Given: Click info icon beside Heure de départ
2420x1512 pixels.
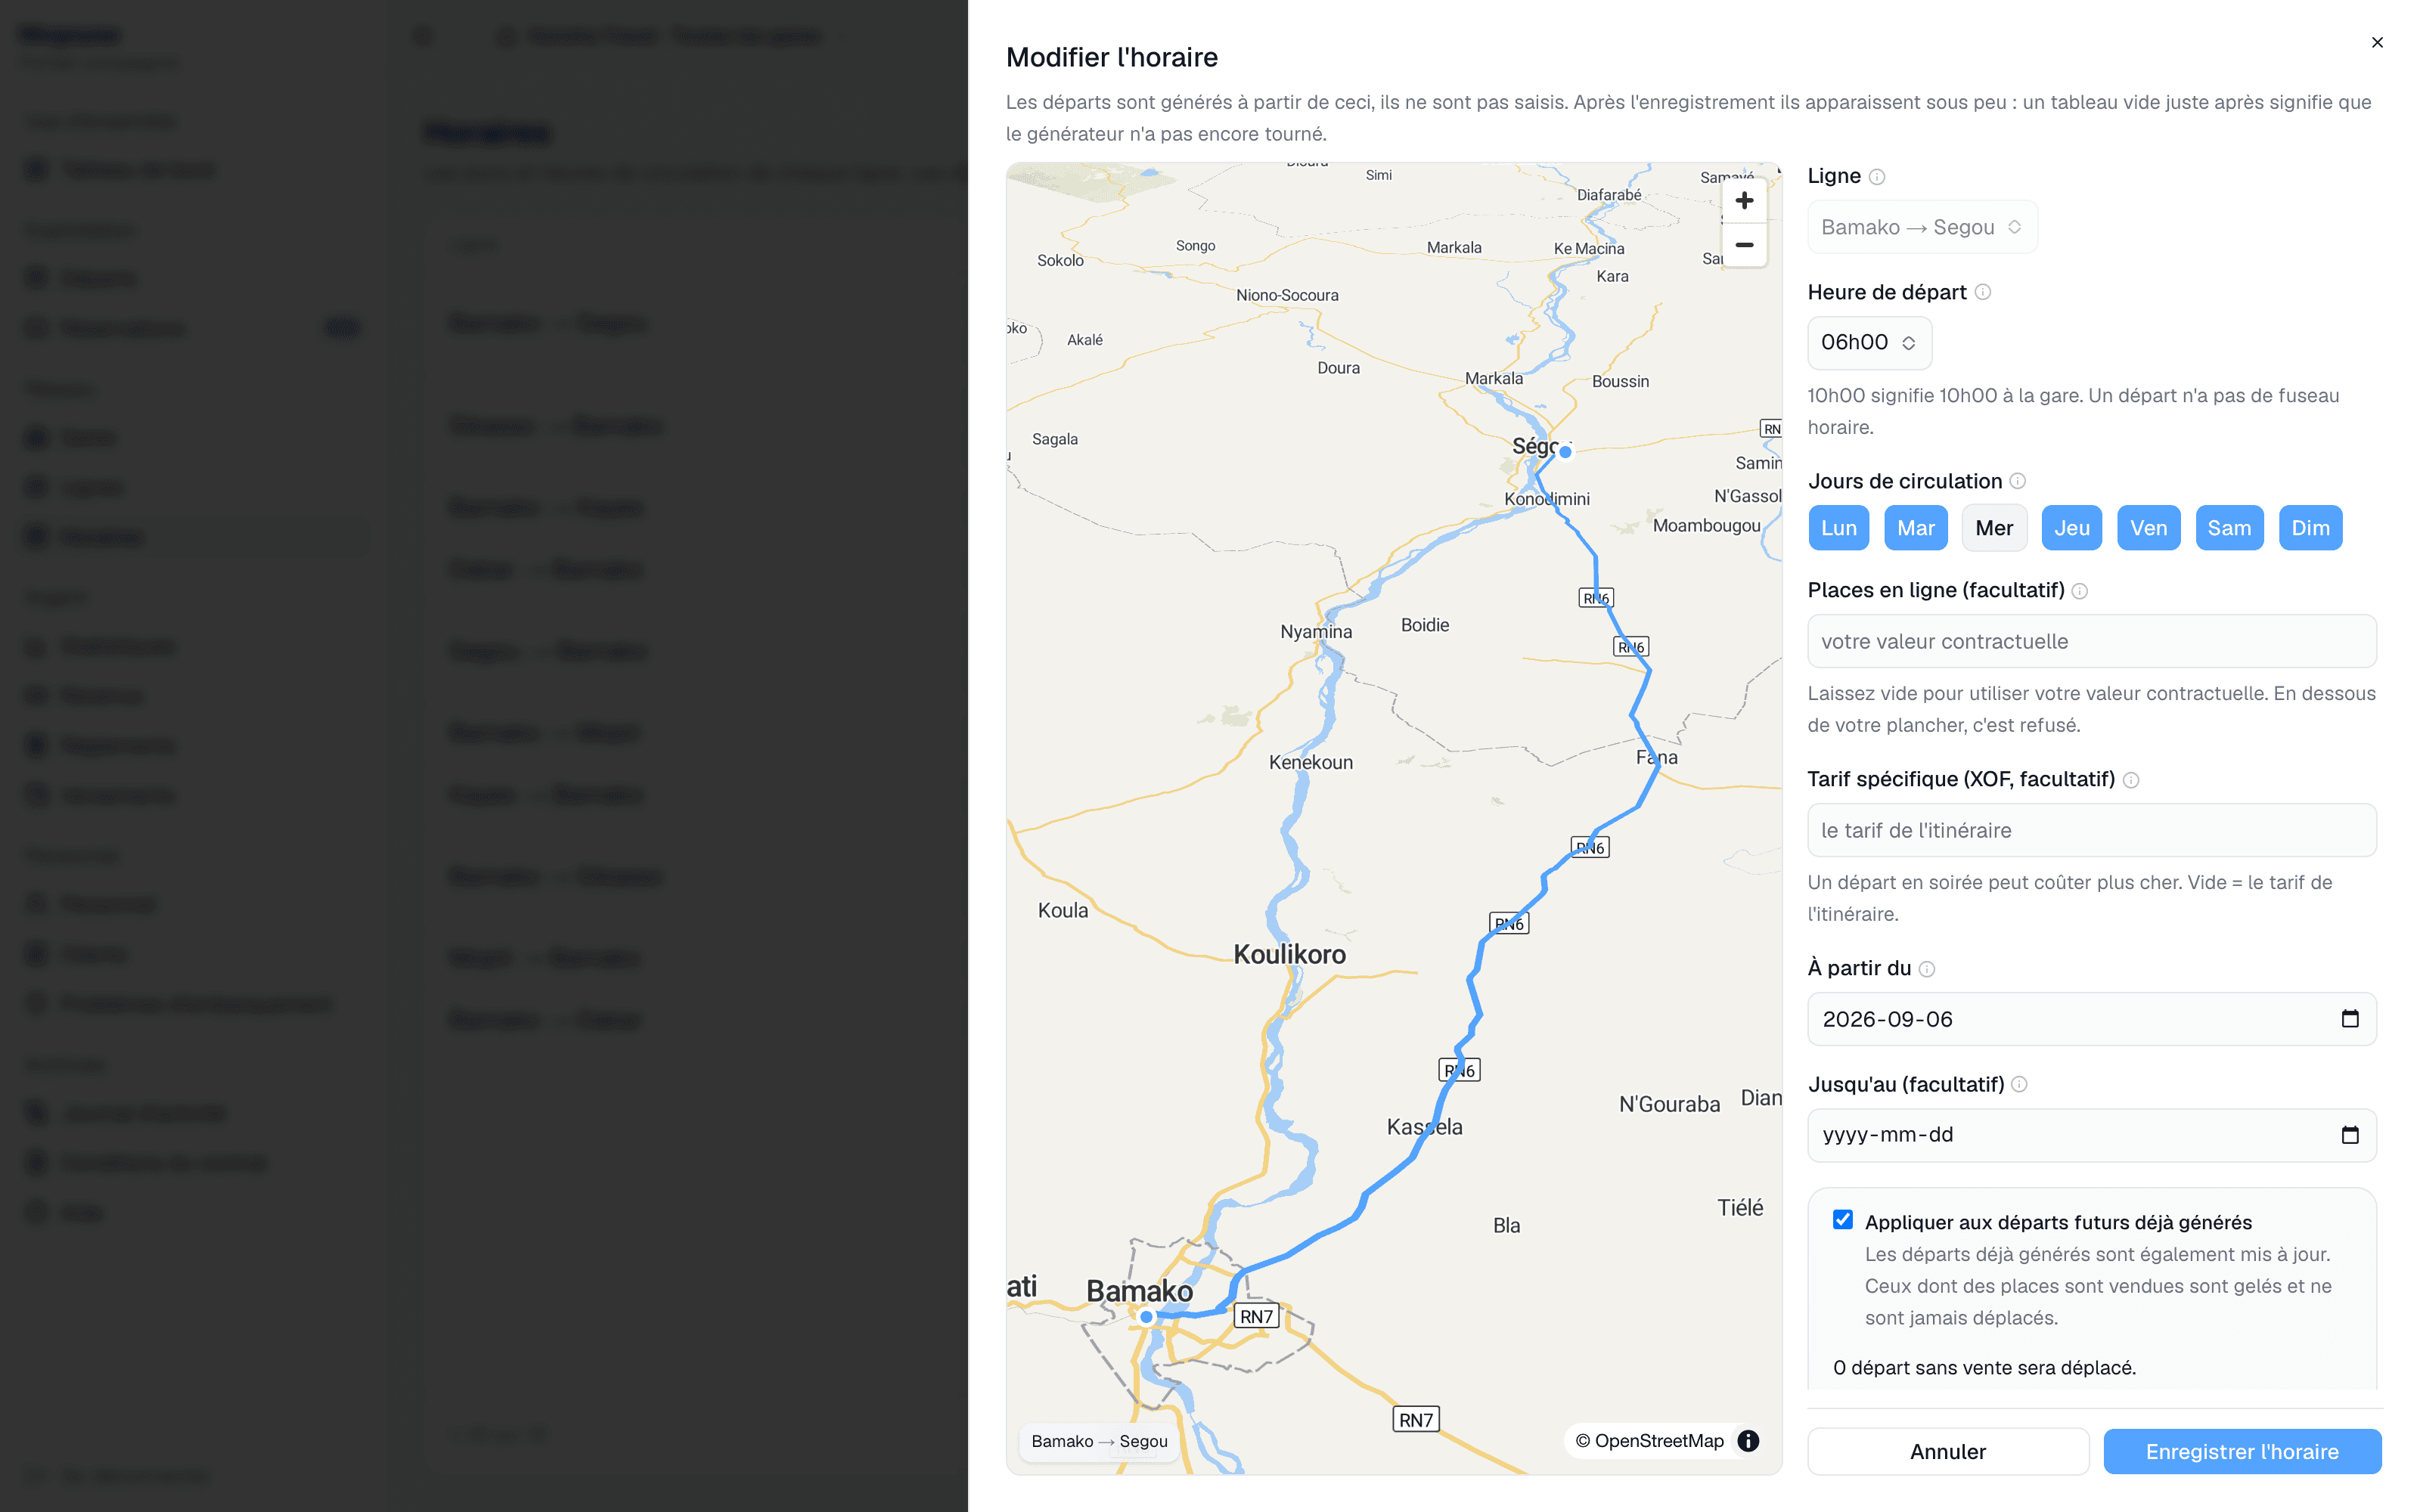Looking at the screenshot, I should (1983, 292).
